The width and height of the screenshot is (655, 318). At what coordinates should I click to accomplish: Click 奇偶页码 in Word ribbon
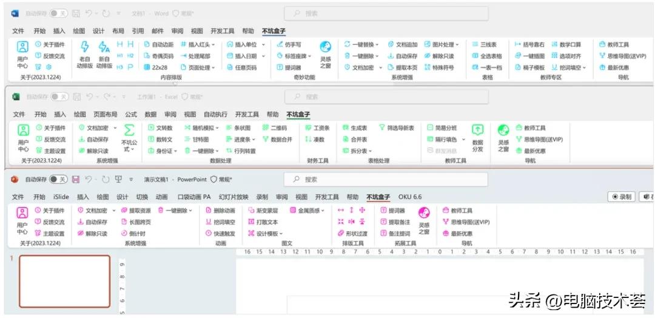click(159, 56)
